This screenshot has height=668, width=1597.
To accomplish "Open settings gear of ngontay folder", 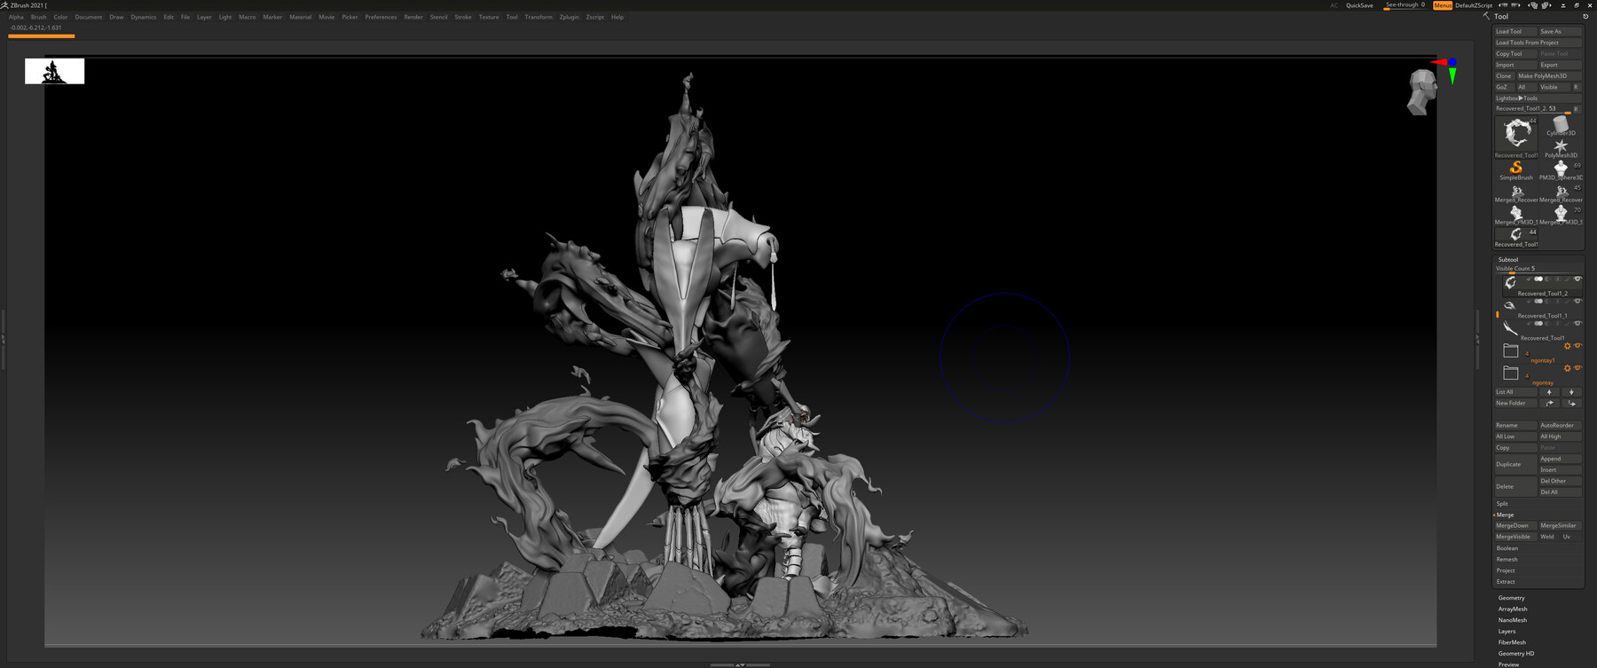I will 1567,368.
